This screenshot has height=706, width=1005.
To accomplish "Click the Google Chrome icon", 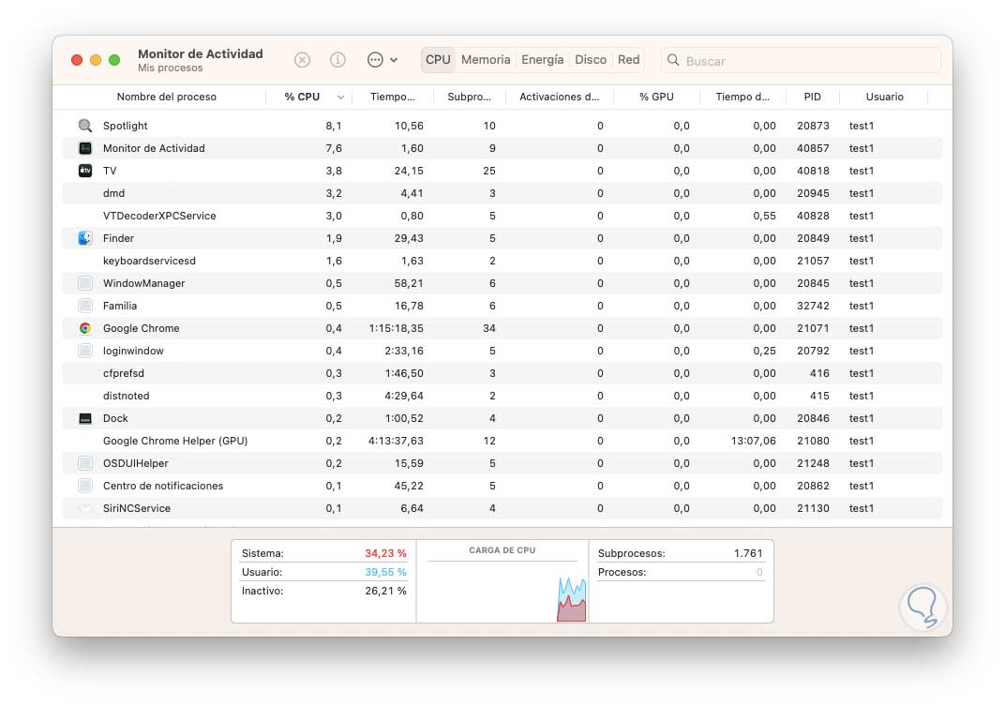I will 84,328.
